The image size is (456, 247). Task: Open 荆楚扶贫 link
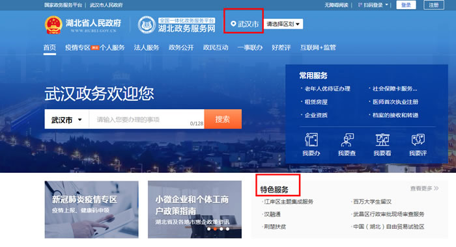tap(275, 227)
